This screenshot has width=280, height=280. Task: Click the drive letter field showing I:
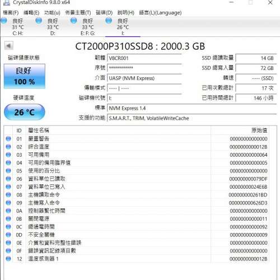(144, 98)
